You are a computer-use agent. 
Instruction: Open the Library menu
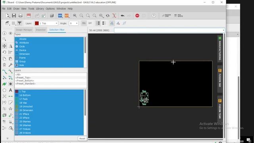tap(40, 9)
